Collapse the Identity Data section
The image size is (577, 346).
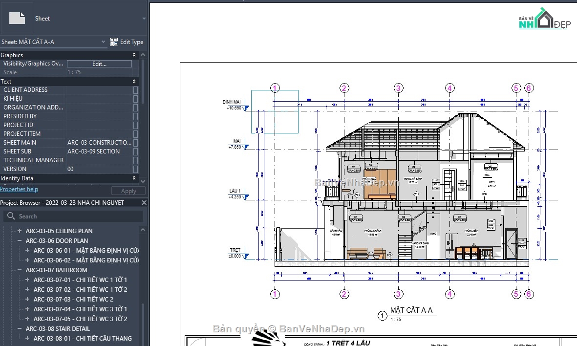pyautogui.click(x=134, y=178)
